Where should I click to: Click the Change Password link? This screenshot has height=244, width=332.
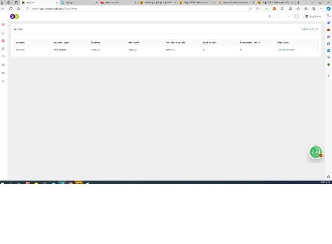tap(286, 50)
